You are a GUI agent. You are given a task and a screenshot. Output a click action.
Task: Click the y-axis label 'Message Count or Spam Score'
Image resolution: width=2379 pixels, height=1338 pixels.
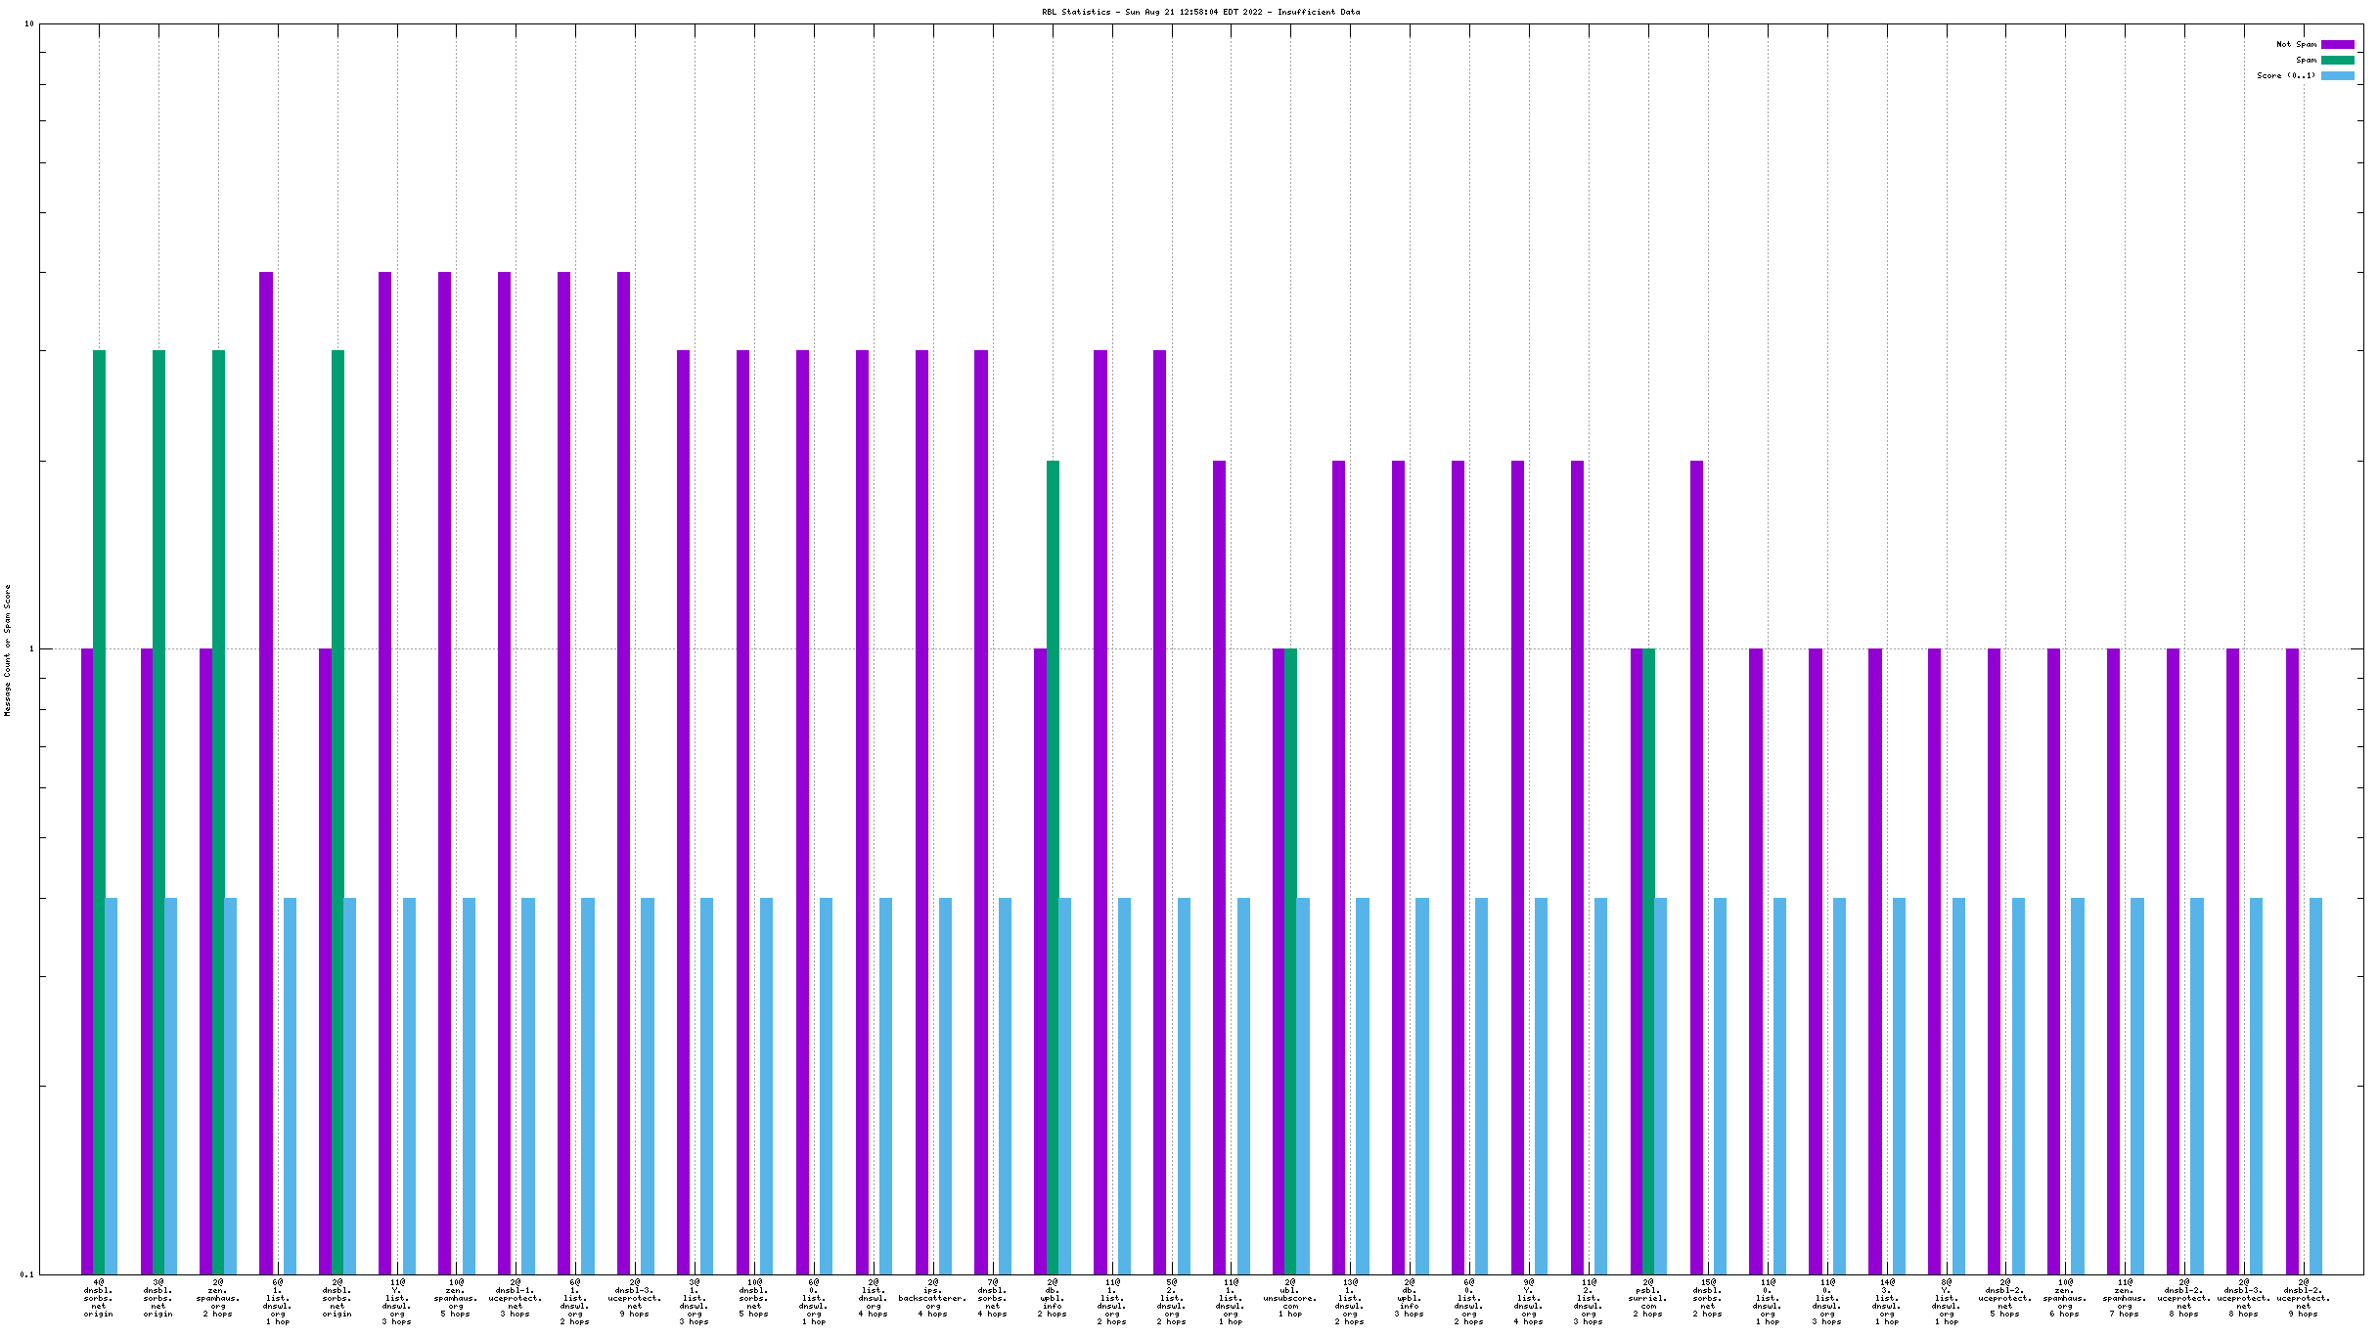(x=8, y=650)
